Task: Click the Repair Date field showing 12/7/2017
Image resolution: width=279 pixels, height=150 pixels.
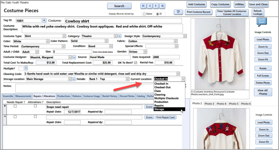Action: coord(72,111)
